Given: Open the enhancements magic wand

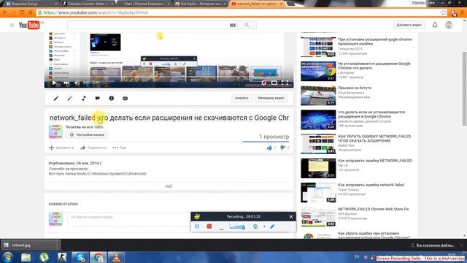Looking at the screenshot, I should [70, 98].
